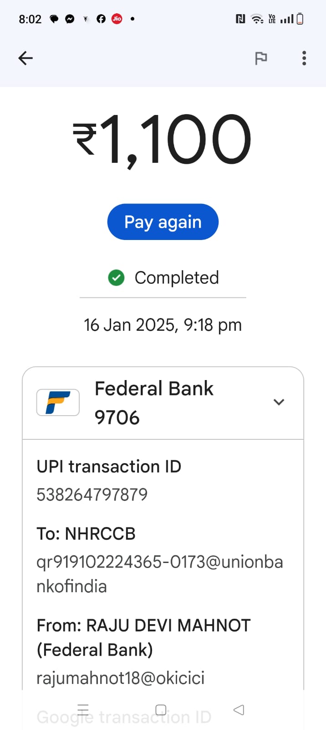Tap the Facebook notification icon in the status bar
326x730 pixels.
101,19
